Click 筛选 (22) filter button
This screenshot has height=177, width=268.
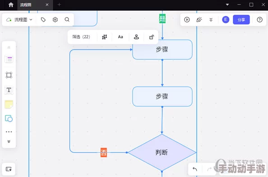point(81,37)
